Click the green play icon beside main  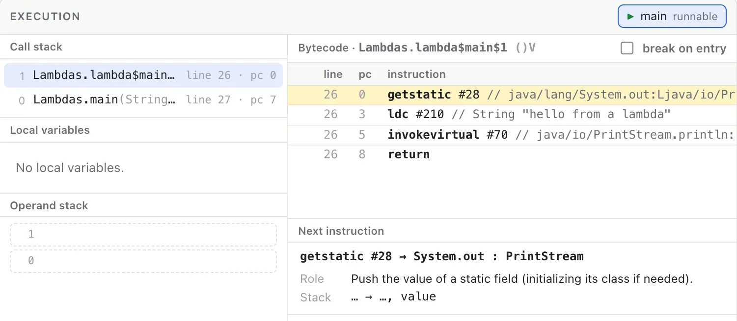click(630, 17)
